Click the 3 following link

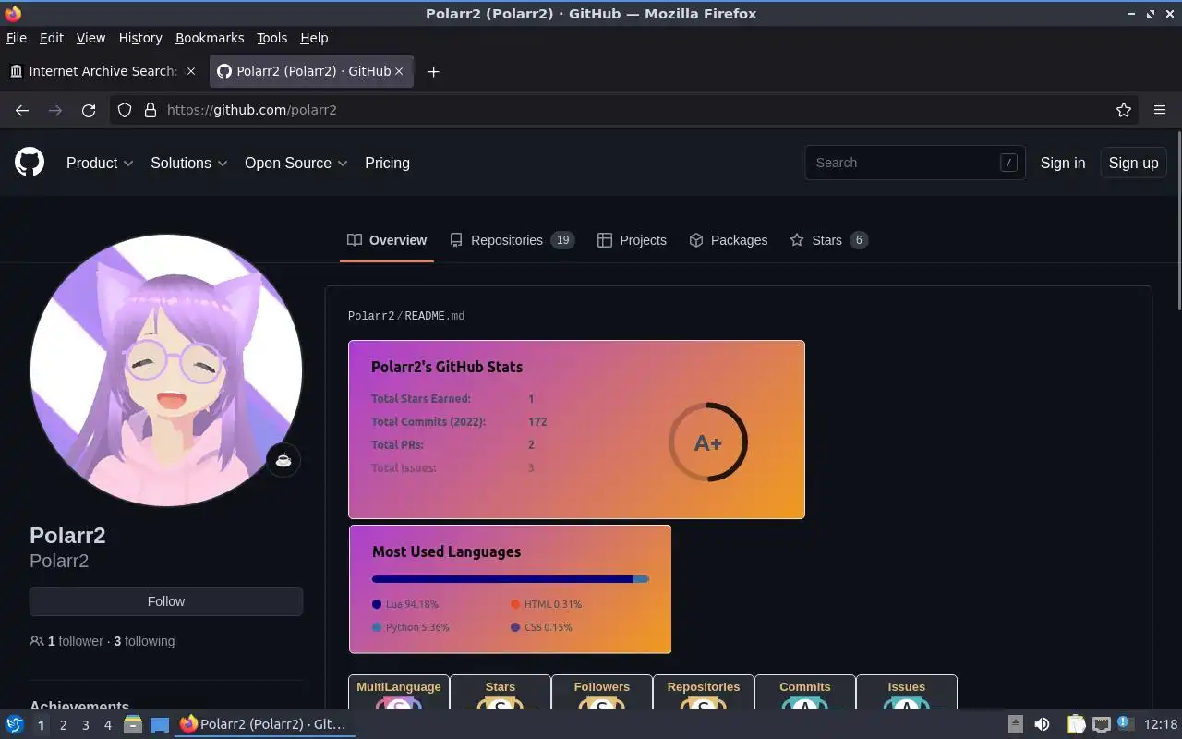click(x=144, y=641)
